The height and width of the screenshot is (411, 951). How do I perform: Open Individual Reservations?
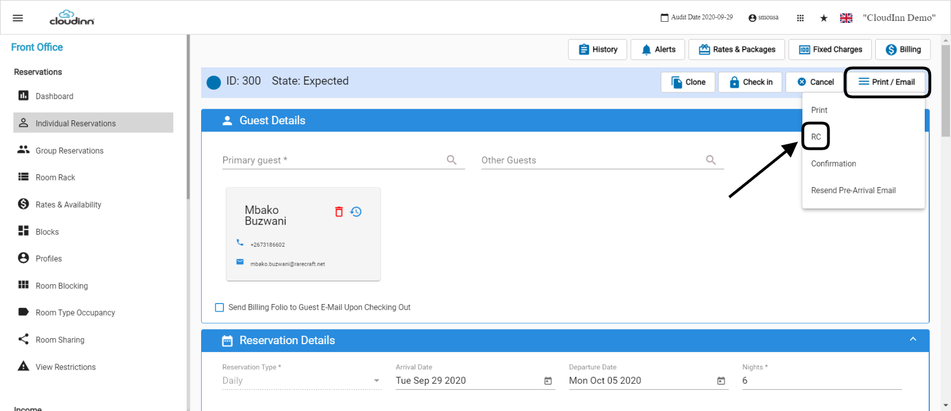tap(93, 123)
